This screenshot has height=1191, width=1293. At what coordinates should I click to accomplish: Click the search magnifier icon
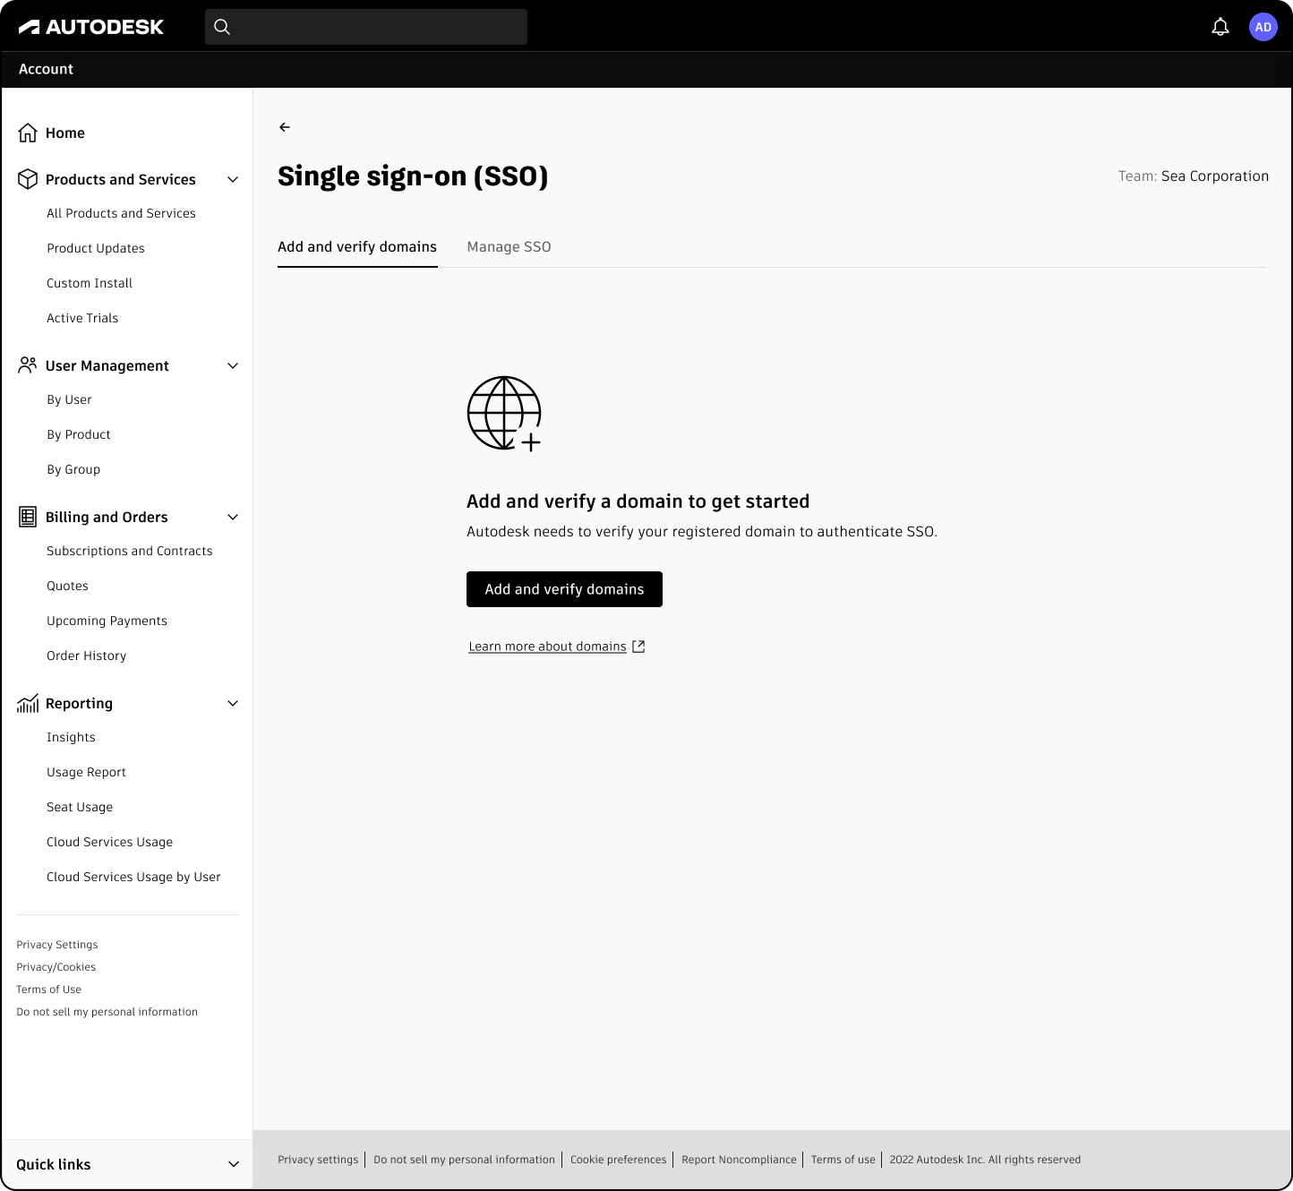222,27
